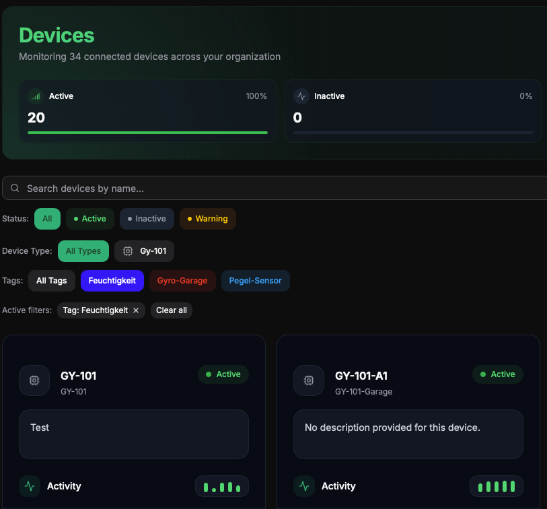The width and height of the screenshot is (547, 509).
Task: Open the GY-101 device title
Action: click(x=79, y=376)
